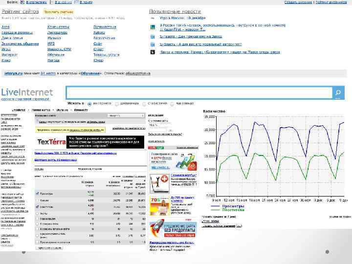Image resolution: width=352 pixels, height=264 pixels.
Task: Click 'Создать дневник' link
Action: pyautogui.click(x=298, y=2)
